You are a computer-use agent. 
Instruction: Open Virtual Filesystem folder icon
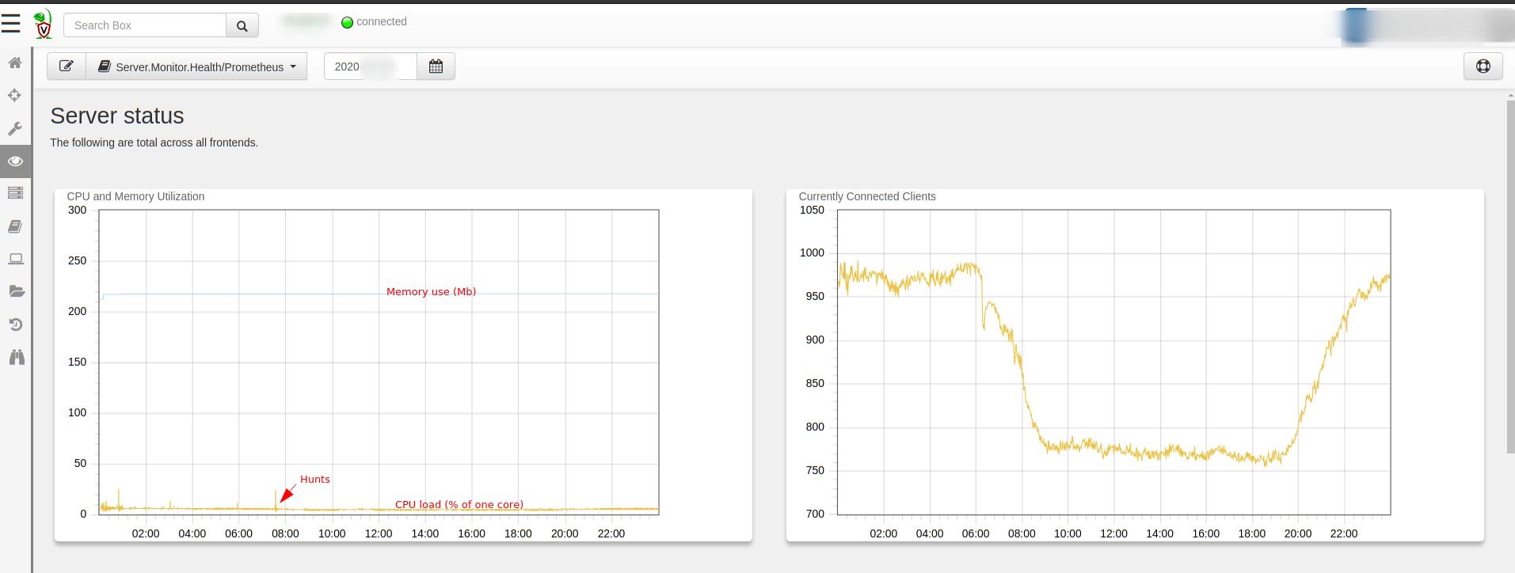(15, 291)
